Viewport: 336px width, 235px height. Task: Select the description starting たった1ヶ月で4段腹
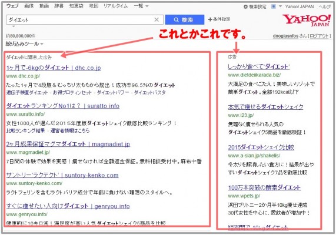point(91,85)
